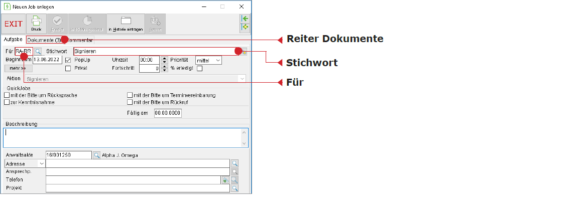Click the Projekt text field
Image resolution: width=580 pixels, height=198 pixels.
(x=138, y=188)
